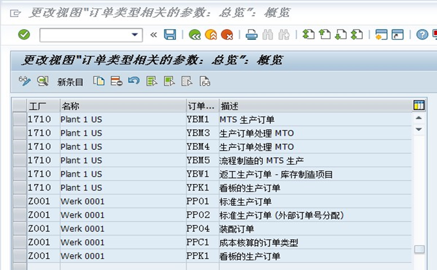The width and height of the screenshot is (437, 270).
Task: Save with the floppy disk icon
Action: click(170, 35)
